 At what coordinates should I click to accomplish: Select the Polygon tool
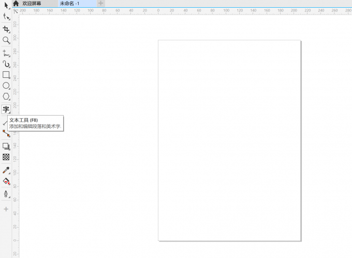point(6,96)
